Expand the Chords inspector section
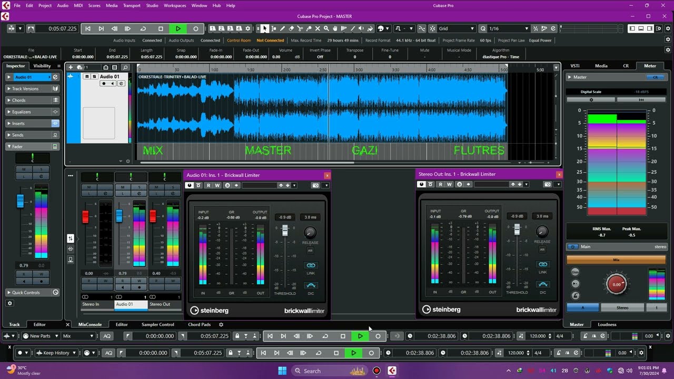This screenshot has width=674, height=379. pos(32,100)
